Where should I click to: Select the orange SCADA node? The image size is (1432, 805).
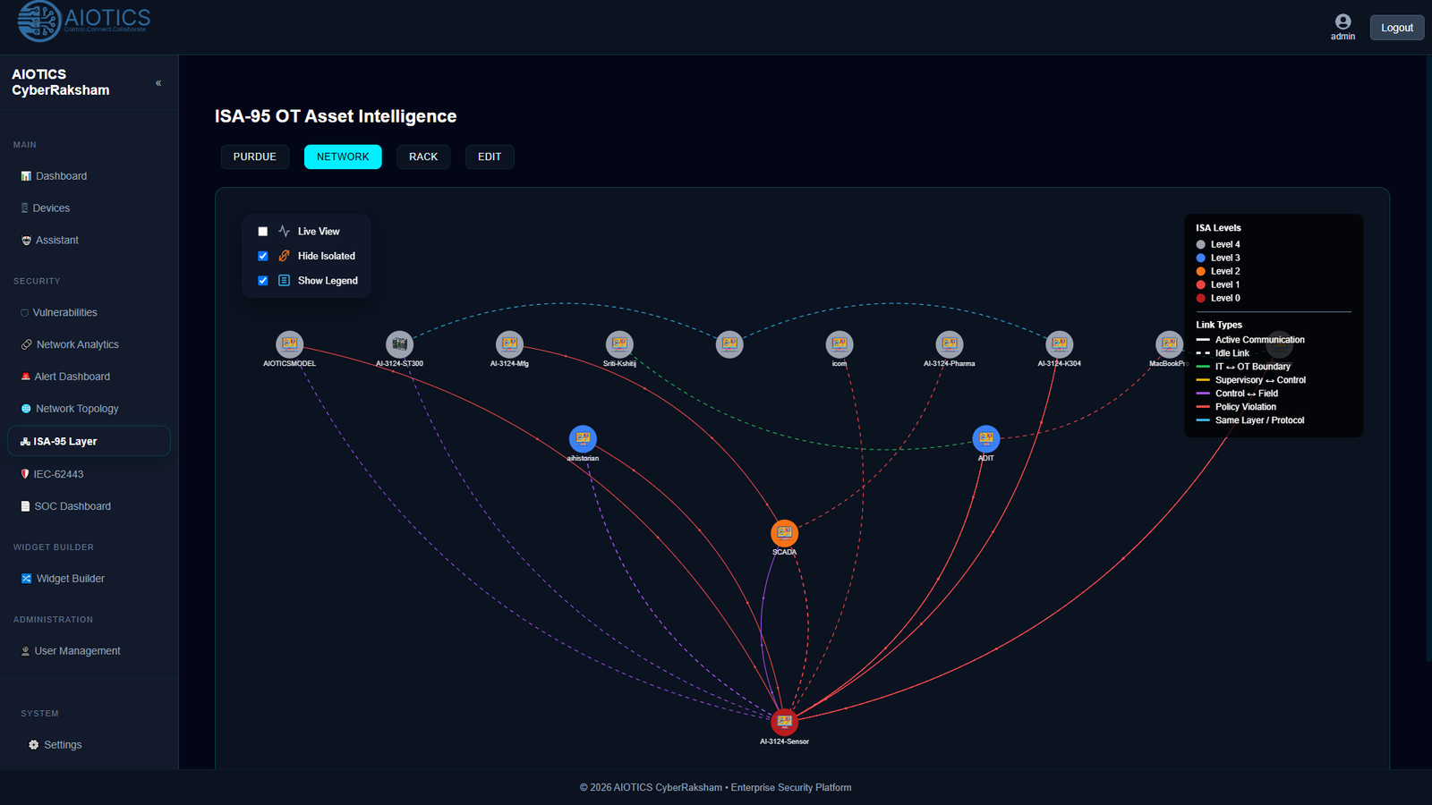click(x=785, y=533)
